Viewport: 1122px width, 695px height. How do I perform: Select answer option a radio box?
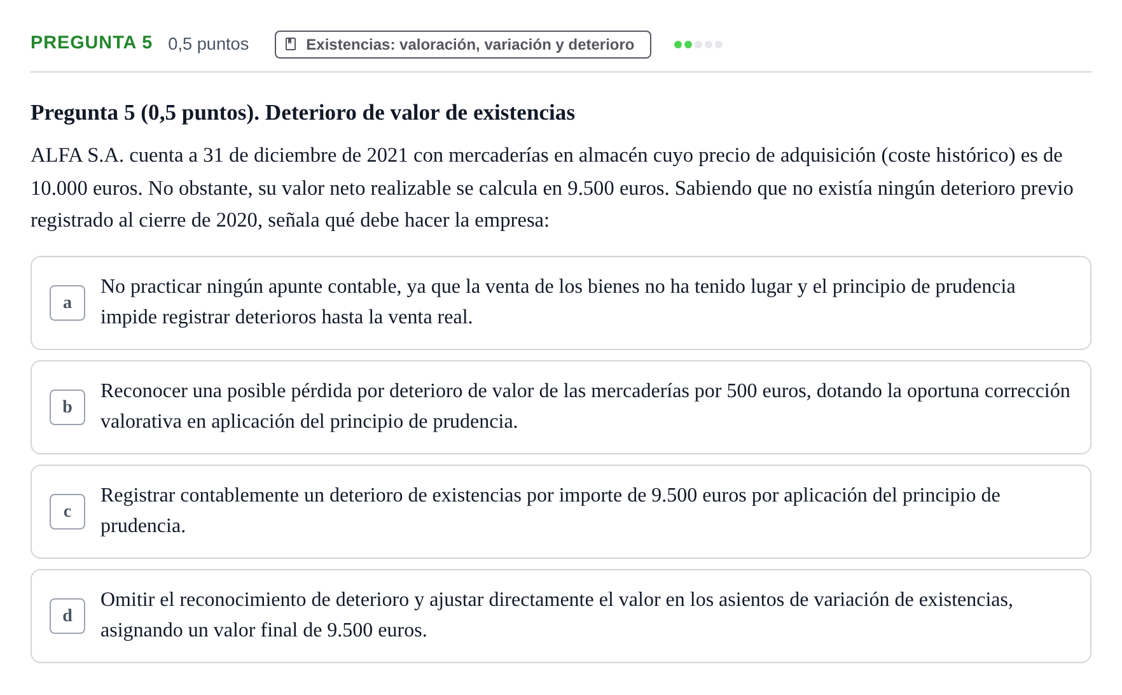pos(67,303)
